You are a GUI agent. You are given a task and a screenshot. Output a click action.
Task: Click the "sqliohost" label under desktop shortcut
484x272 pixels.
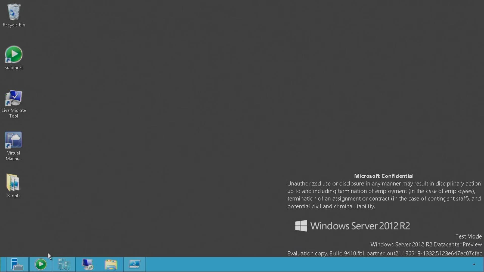(x=14, y=67)
